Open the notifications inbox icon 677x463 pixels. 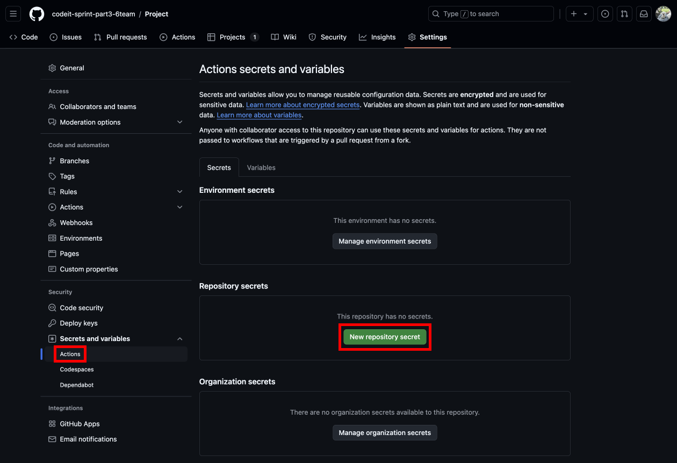click(643, 14)
